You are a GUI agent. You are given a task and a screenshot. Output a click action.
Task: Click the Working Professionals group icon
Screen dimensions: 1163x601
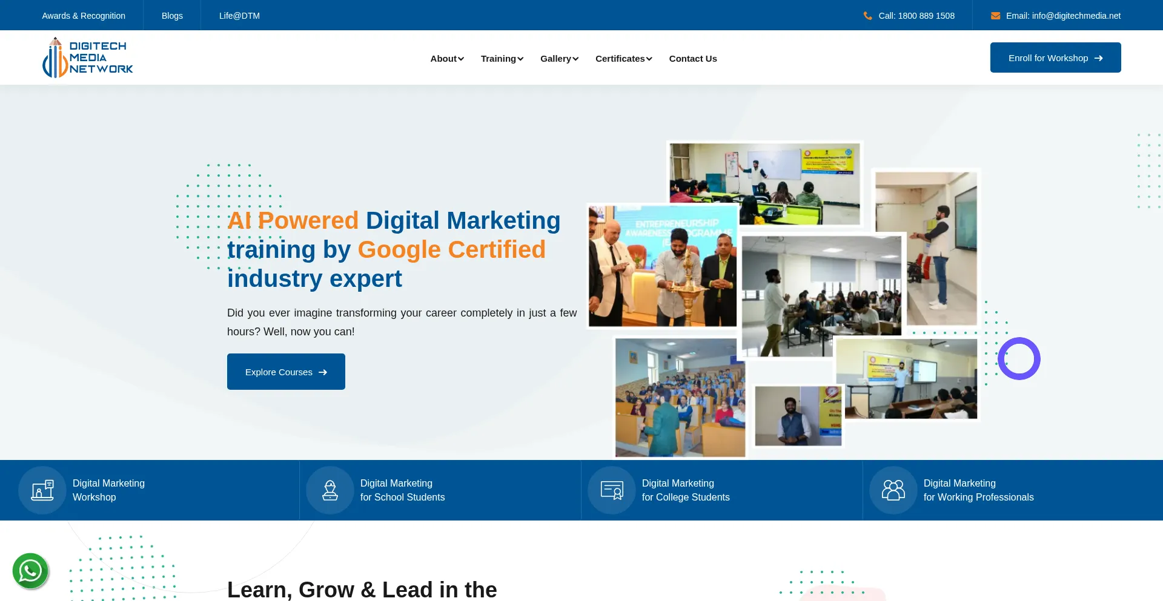(x=893, y=490)
